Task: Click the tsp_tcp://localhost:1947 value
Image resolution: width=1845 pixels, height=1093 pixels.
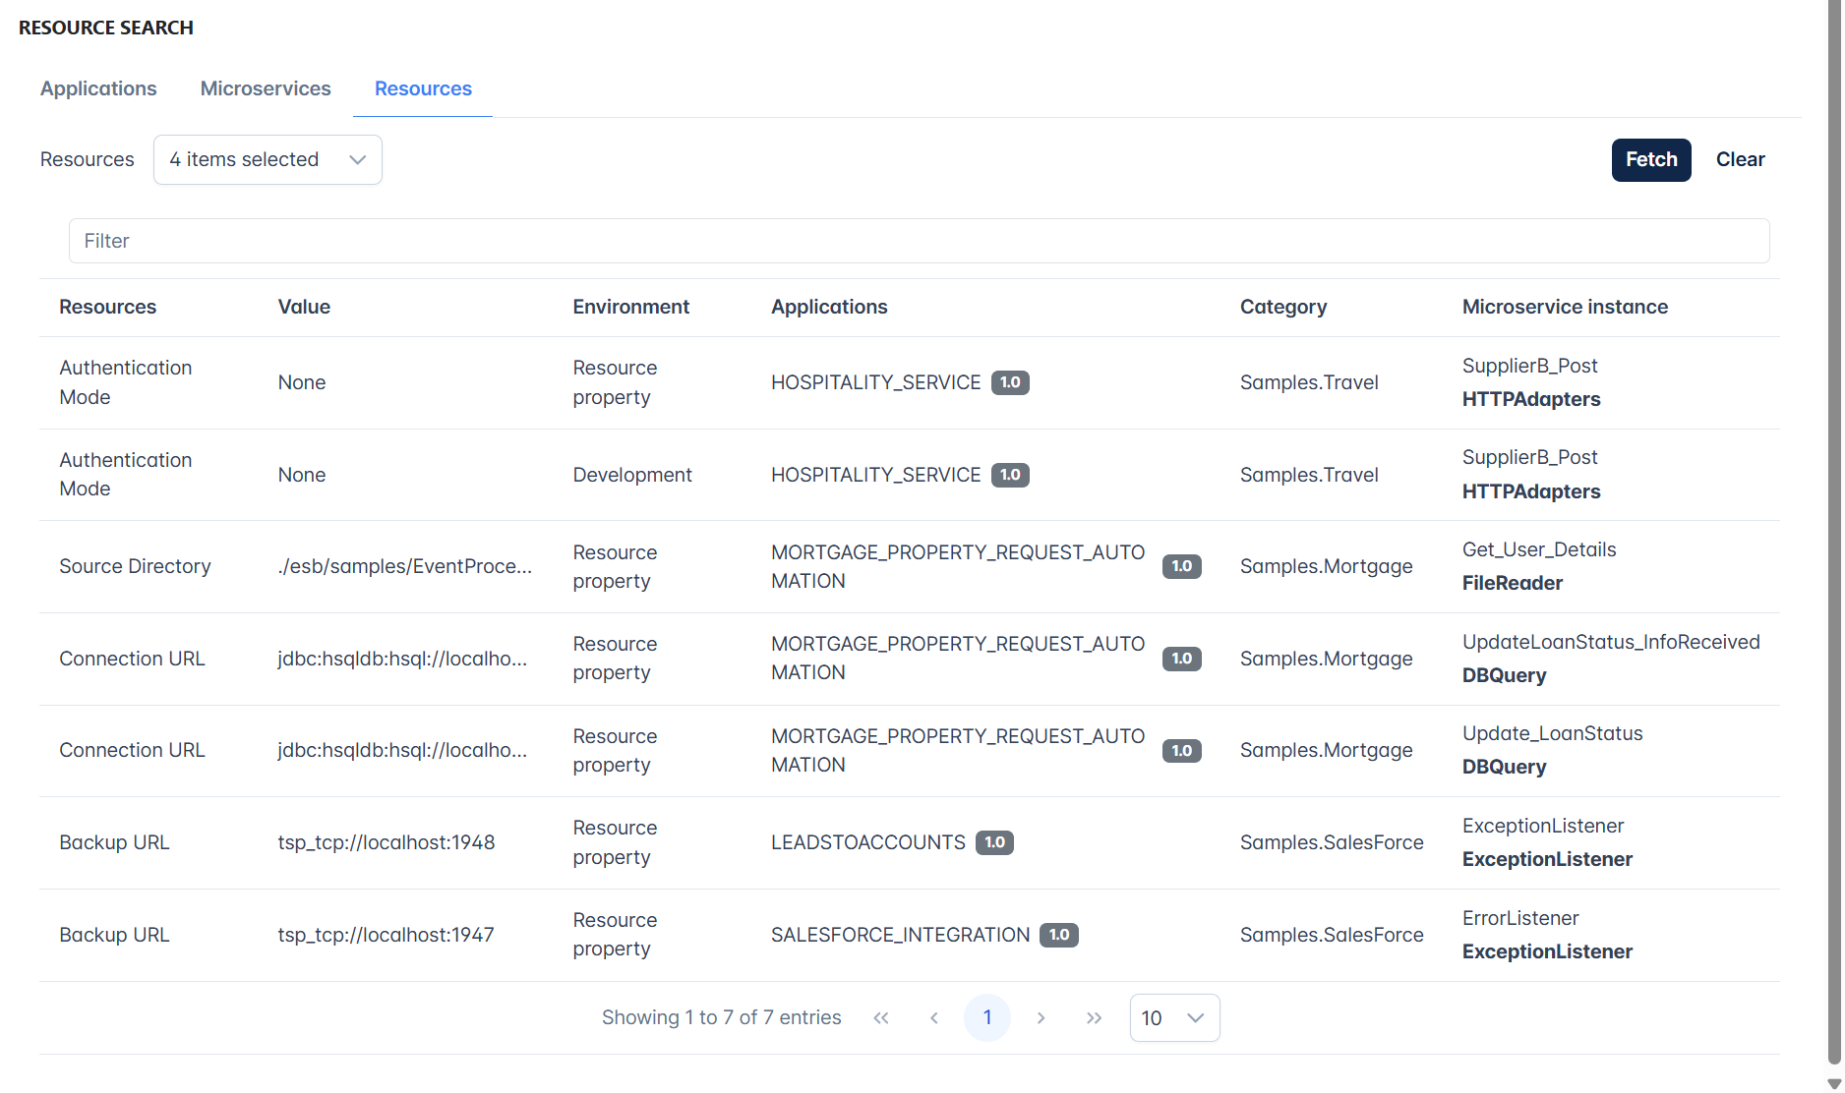Action: point(387,935)
